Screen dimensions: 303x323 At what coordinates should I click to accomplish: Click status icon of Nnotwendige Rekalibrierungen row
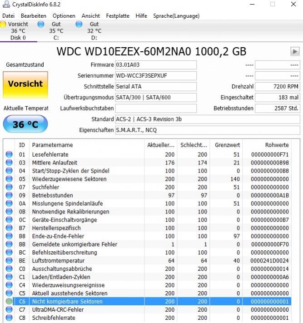(9, 212)
